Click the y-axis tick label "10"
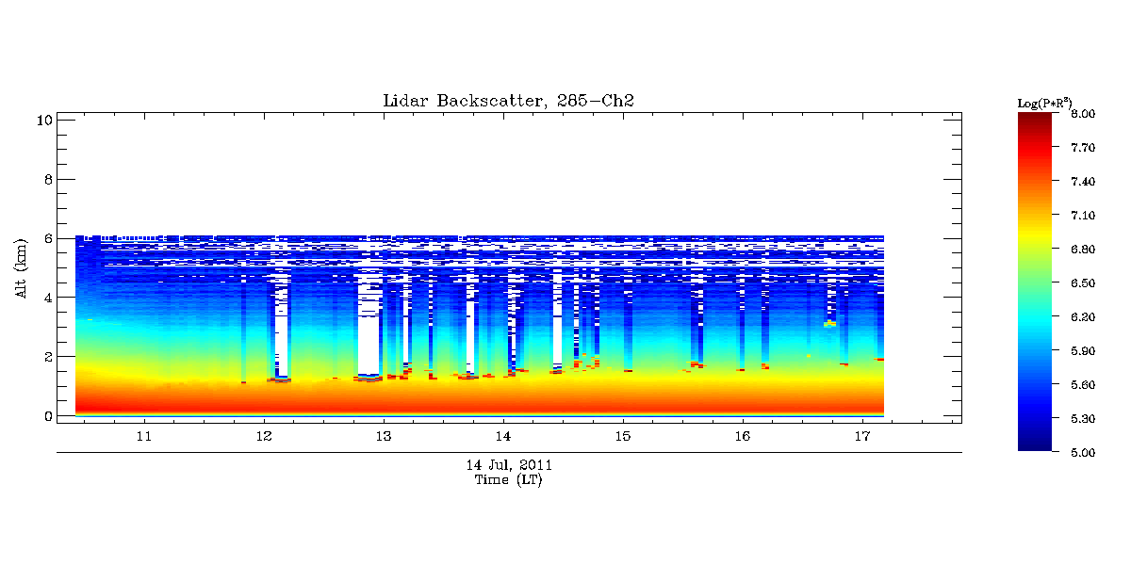 (42, 120)
